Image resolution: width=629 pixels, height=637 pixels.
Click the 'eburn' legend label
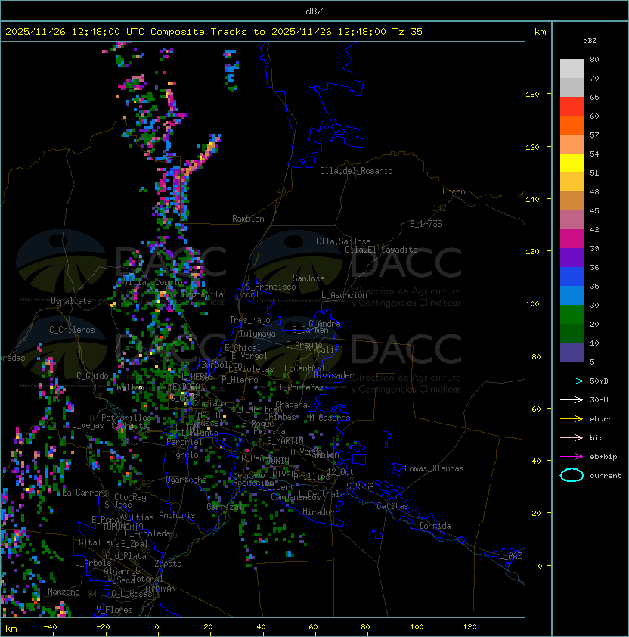pyautogui.click(x=601, y=419)
